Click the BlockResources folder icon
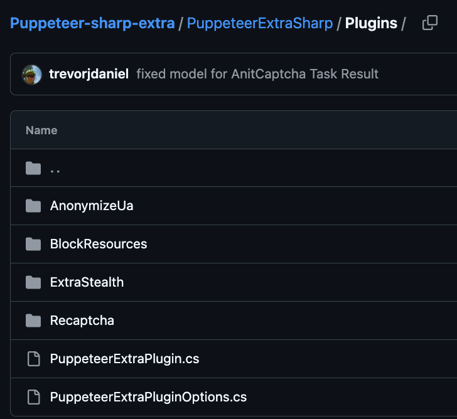 [33, 244]
